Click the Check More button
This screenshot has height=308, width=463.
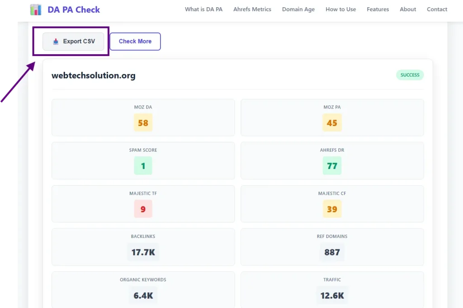click(135, 41)
